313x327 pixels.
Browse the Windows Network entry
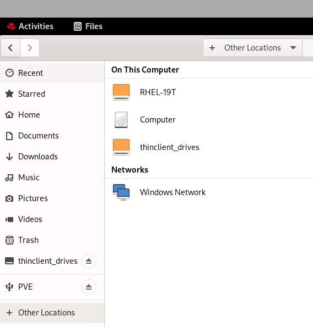click(x=209, y=192)
